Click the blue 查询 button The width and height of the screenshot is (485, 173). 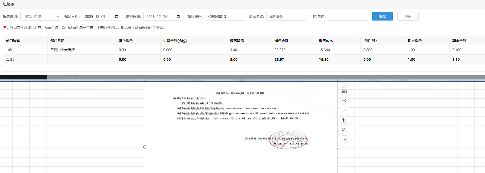382,16
